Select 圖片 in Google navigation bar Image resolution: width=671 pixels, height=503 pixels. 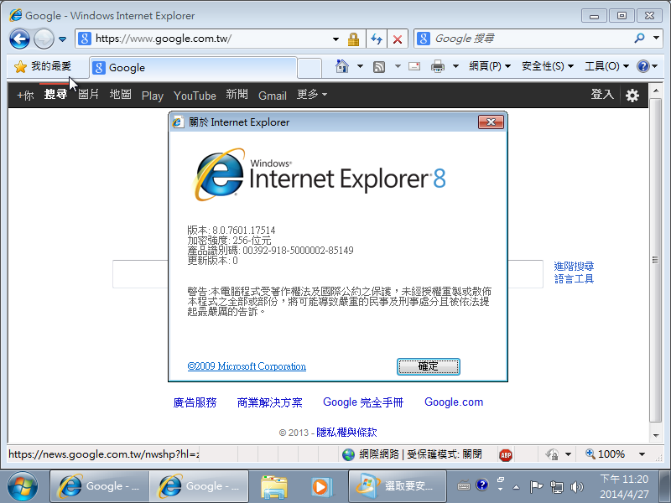[x=89, y=95]
